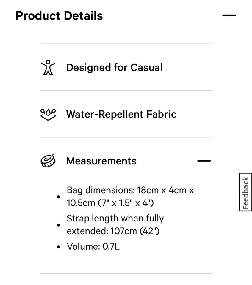Click the person icon for casual design
252x285 pixels.
pos(48,67)
